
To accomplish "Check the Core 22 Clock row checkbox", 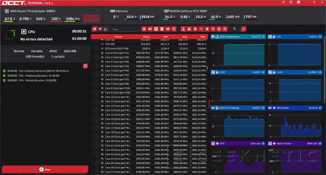I will 97,150.
